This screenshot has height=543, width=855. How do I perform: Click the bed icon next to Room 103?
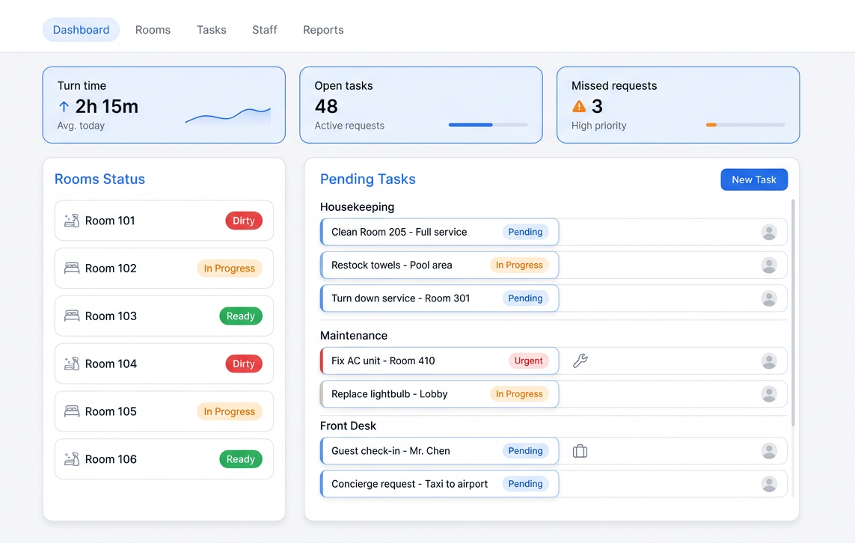coord(71,316)
